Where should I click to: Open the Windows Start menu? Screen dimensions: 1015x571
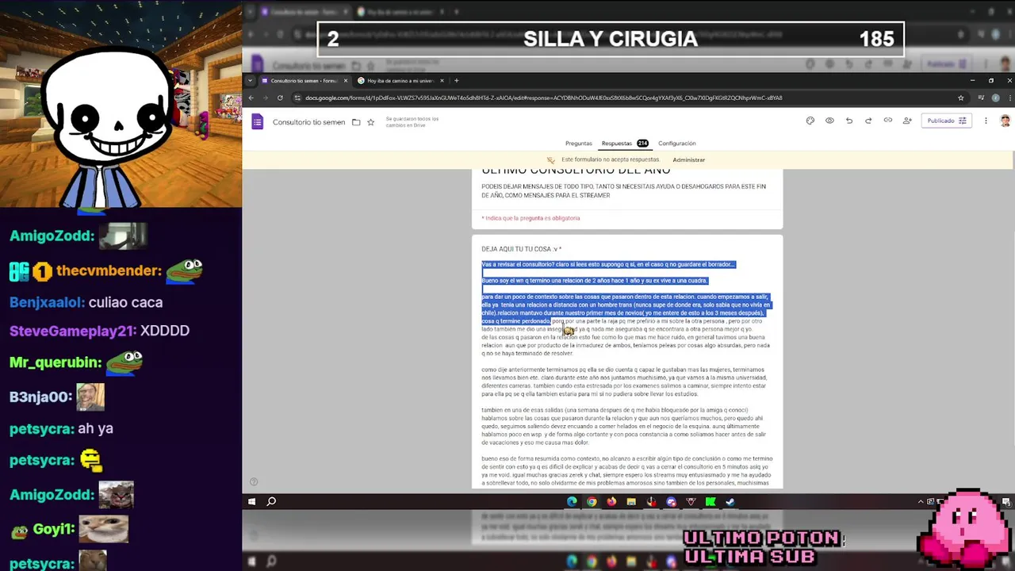pyautogui.click(x=251, y=501)
